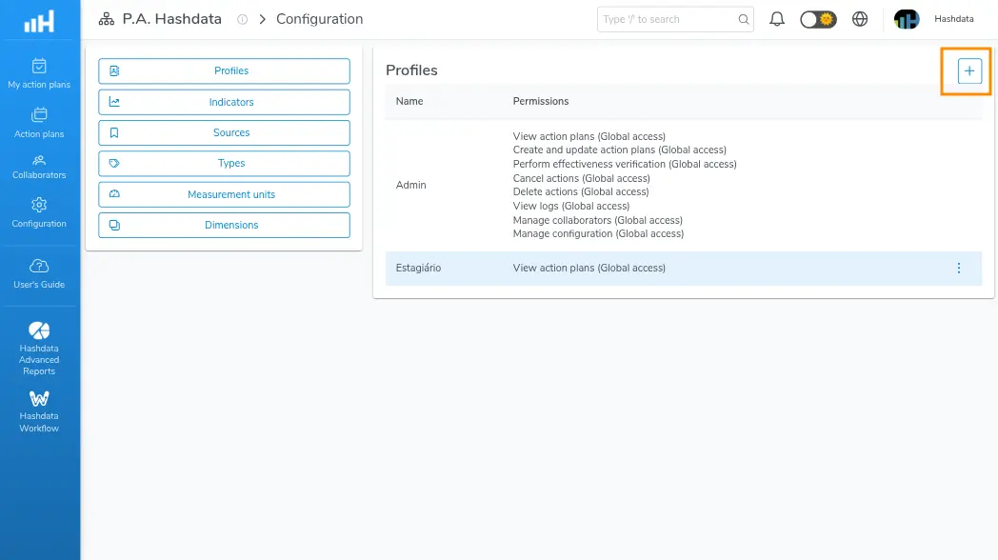Click the Sources bookmark icon
Viewport: 998px width, 560px height.
tap(114, 132)
